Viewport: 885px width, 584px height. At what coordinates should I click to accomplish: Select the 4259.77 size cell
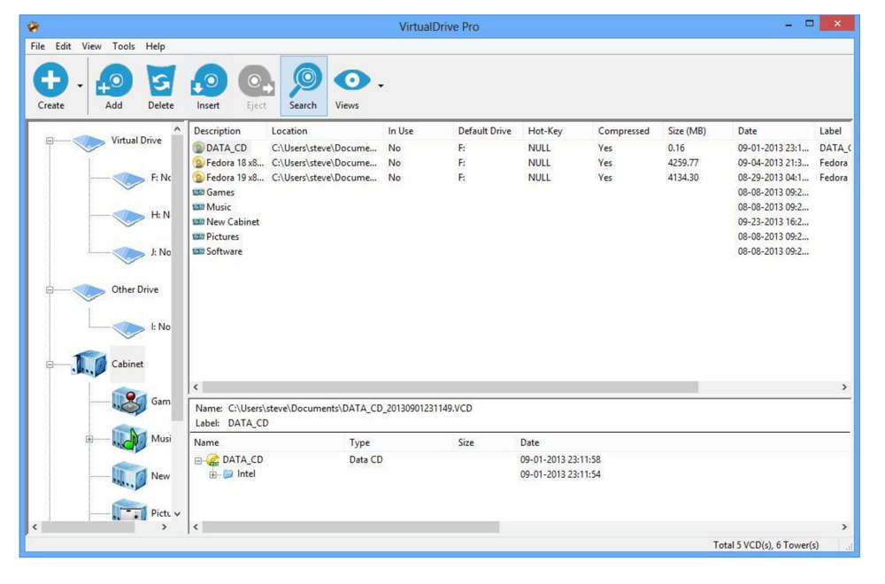pos(683,163)
